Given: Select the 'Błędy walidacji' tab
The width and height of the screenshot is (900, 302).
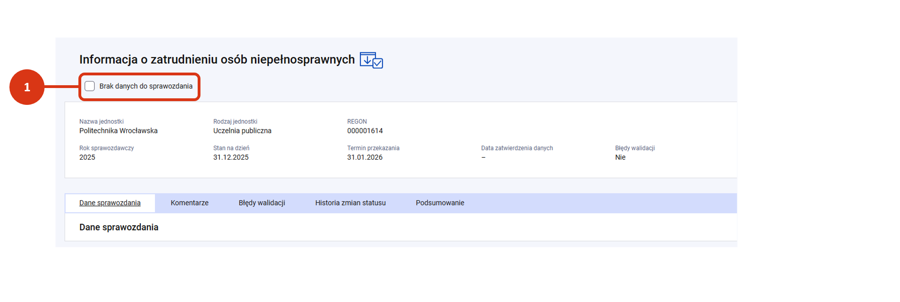Looking at the screenshot, I should (x=262, y=203).
